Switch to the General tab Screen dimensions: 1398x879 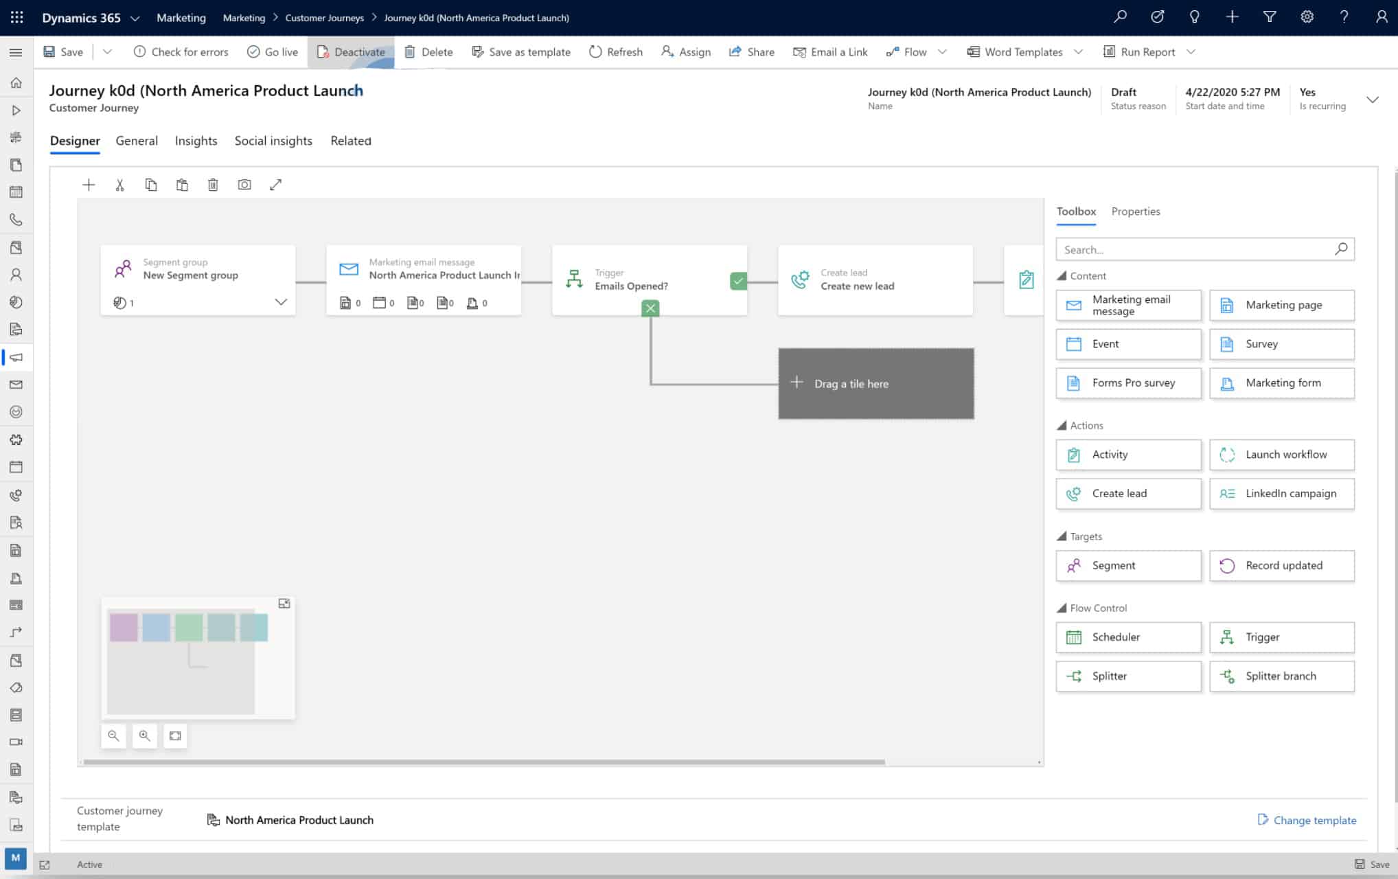137,141
